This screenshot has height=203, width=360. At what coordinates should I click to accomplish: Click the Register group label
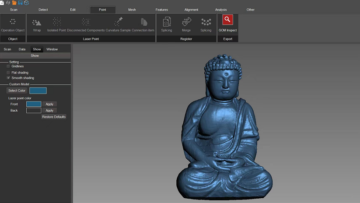click(x=186, y=39)
